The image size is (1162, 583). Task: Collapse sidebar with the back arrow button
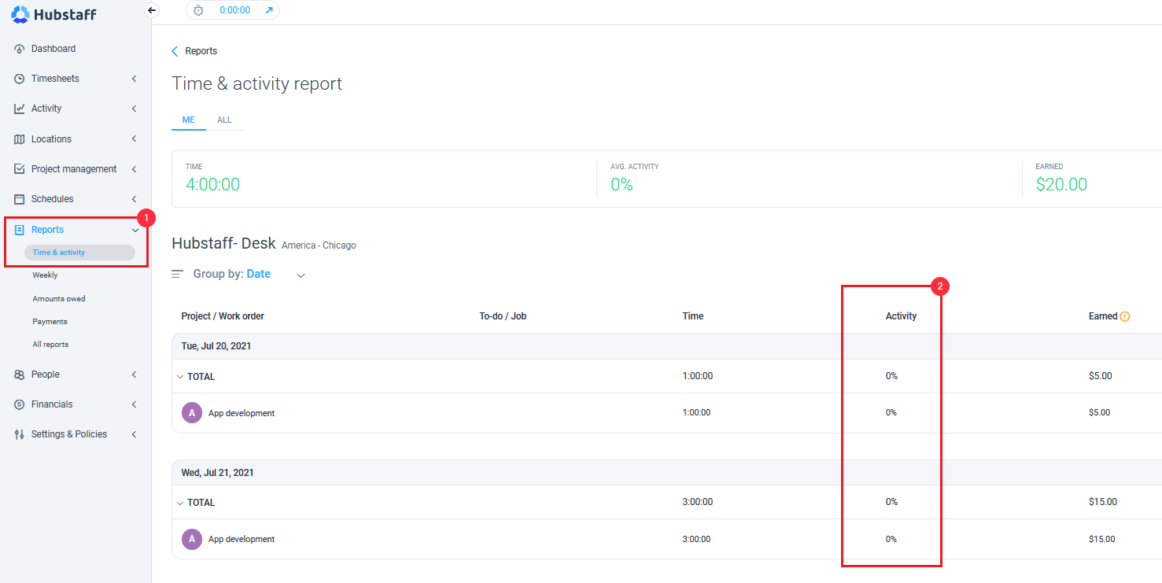coord(153,10)
